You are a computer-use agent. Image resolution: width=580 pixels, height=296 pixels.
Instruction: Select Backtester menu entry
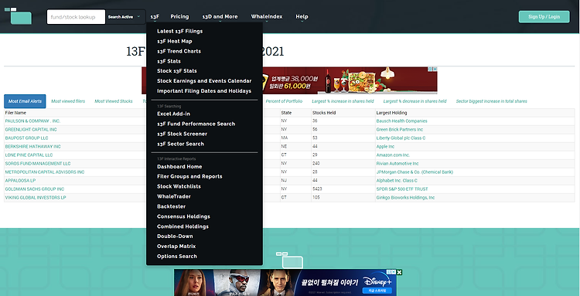[171, 206]
